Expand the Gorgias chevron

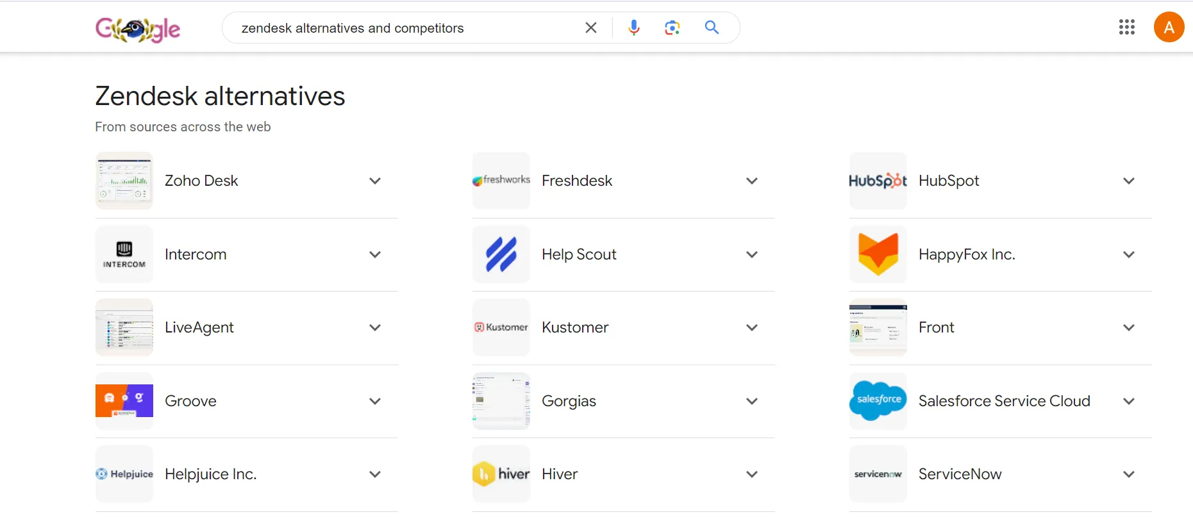tap(752, 402)
